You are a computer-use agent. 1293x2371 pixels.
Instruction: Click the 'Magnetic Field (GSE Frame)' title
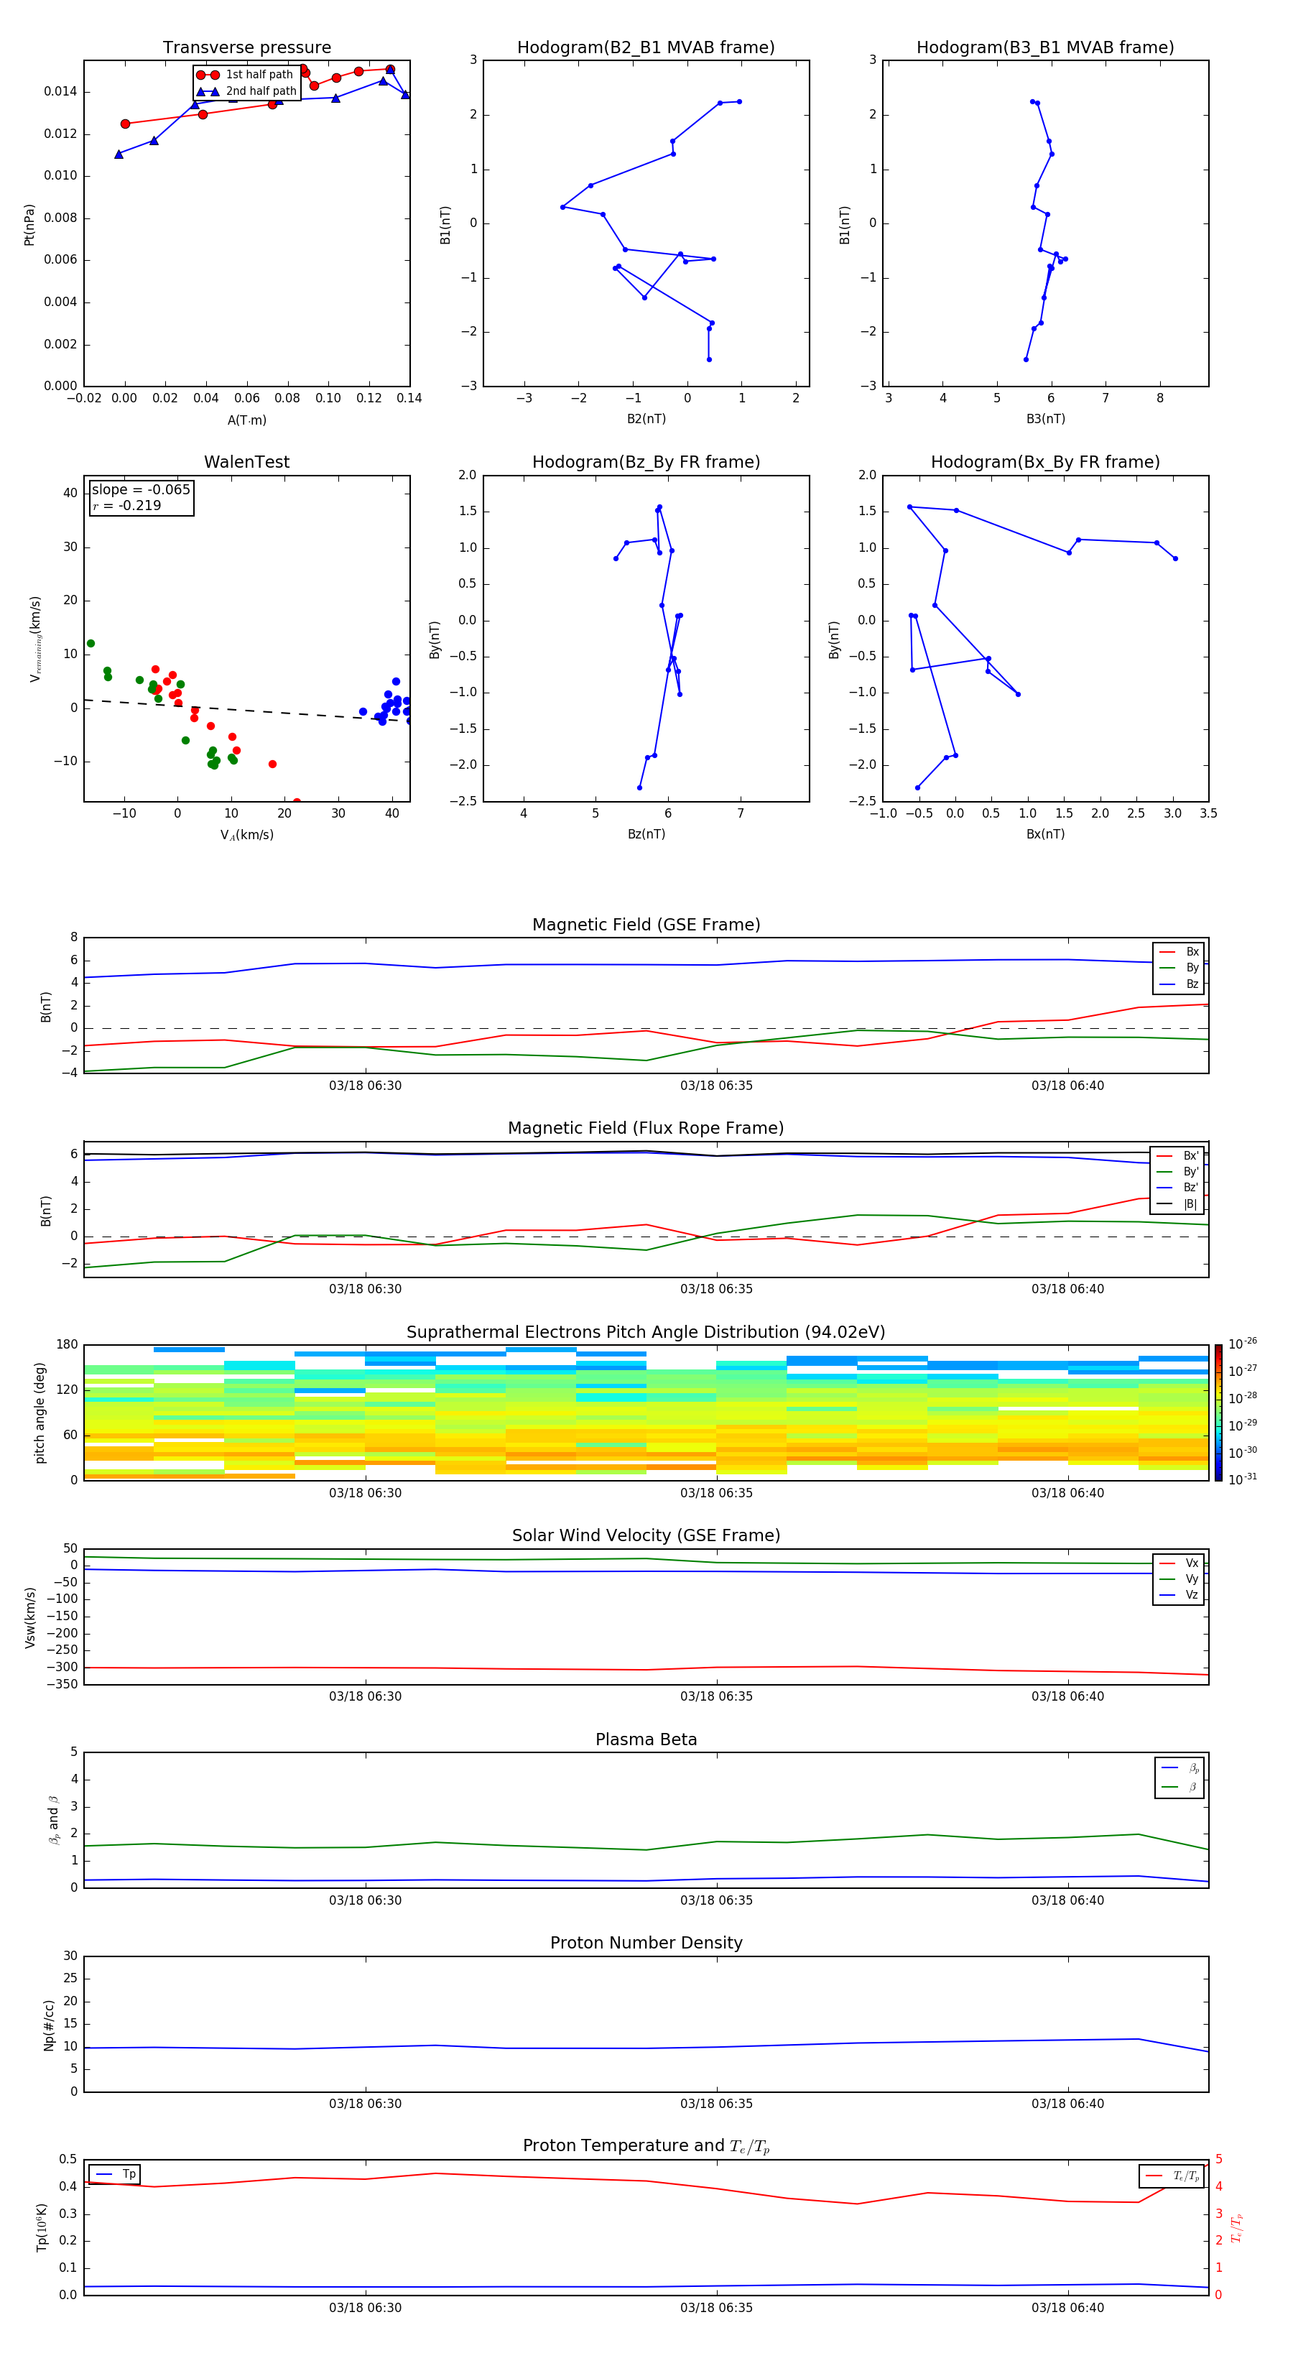coord(646,925)
